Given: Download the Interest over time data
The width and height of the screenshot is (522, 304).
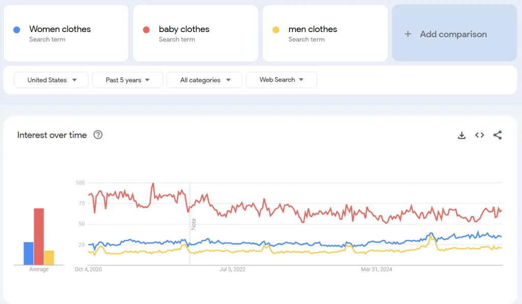Looking at the screenshot, I should pos(462,135).
